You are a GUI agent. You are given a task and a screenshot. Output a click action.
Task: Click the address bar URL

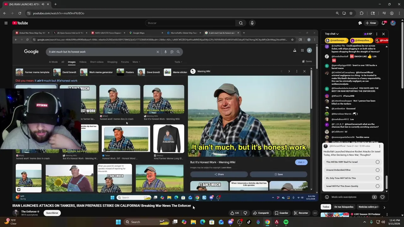pyautogui.click(x=58, y=13)
